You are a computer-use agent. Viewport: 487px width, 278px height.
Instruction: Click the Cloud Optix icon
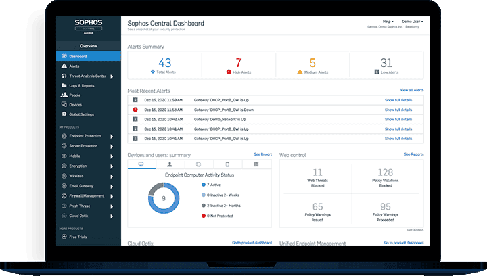pyautogui.click(x=64, y=216)
